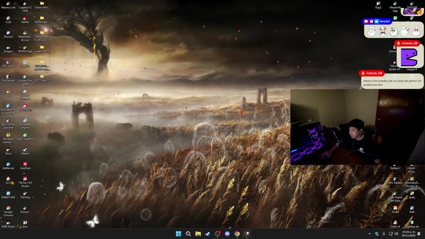Select the OBS Studio desktop shortcut

tap(8, 64)
